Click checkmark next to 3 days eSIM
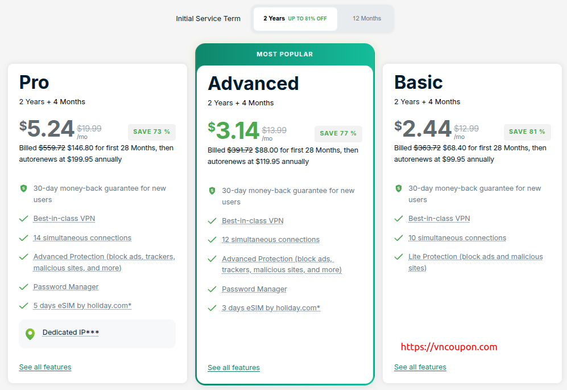 [212, 308]
